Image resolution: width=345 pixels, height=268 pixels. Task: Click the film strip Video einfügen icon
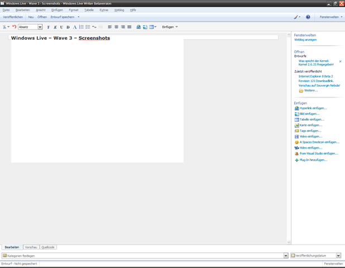click(296, 137)
